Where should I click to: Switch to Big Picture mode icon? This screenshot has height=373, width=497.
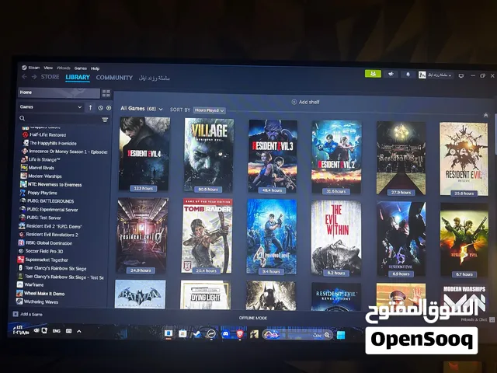point(461,76)
